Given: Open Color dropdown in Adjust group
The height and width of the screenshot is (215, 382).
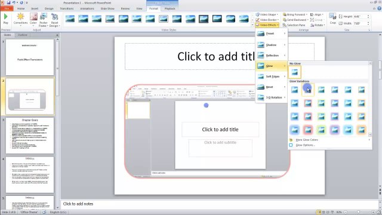Looking at the screenshot, I should pos(33,20).
